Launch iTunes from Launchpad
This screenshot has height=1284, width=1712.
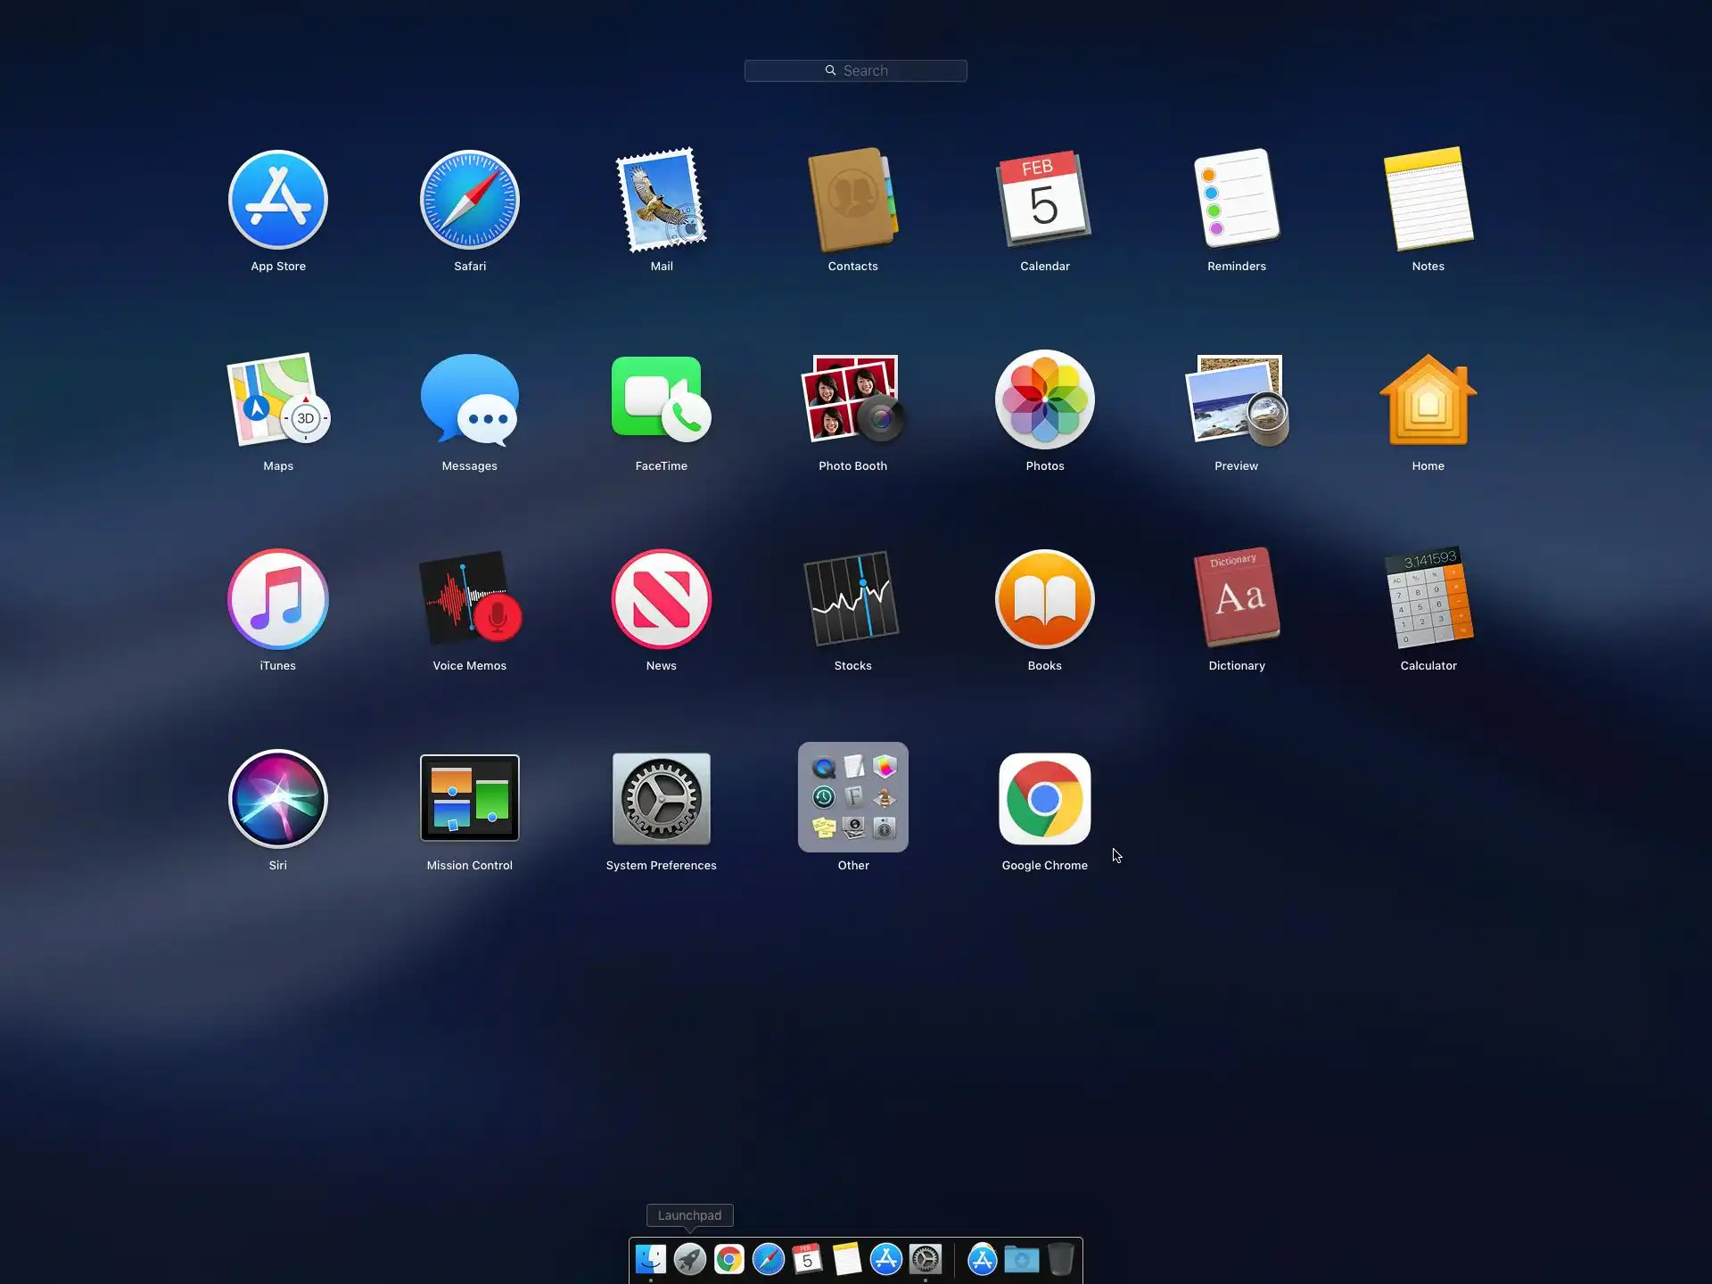278,599
